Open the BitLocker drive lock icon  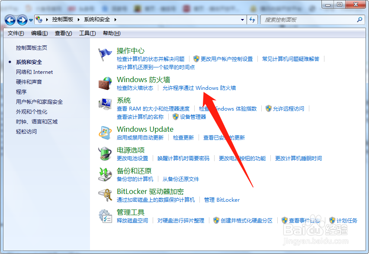(x=105, y=195)
